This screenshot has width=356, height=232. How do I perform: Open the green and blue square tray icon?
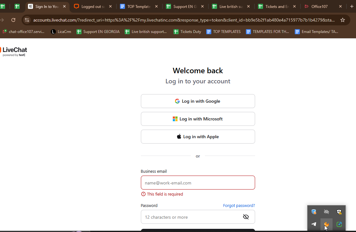pyautogui.click(x=339, y=224)
